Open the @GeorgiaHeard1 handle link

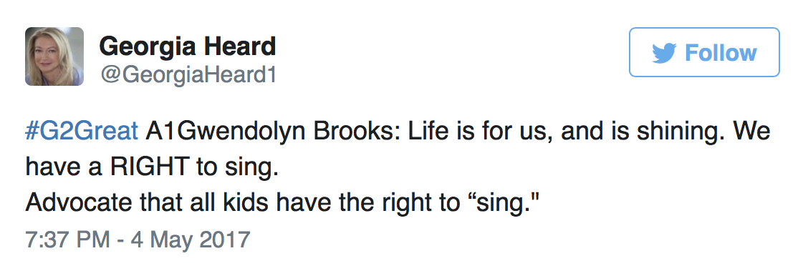pyautogui.click(x=188, y=75)
